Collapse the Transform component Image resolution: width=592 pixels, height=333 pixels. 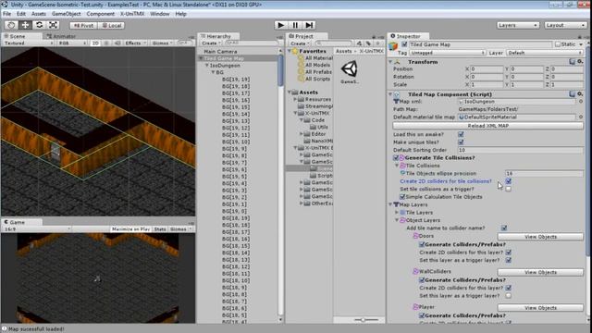(390, 62)
